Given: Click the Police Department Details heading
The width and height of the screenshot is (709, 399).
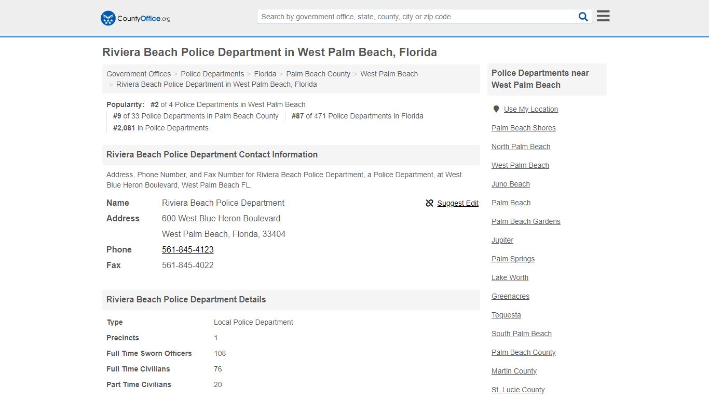Looking at the screenshot, I should (186, 300).
